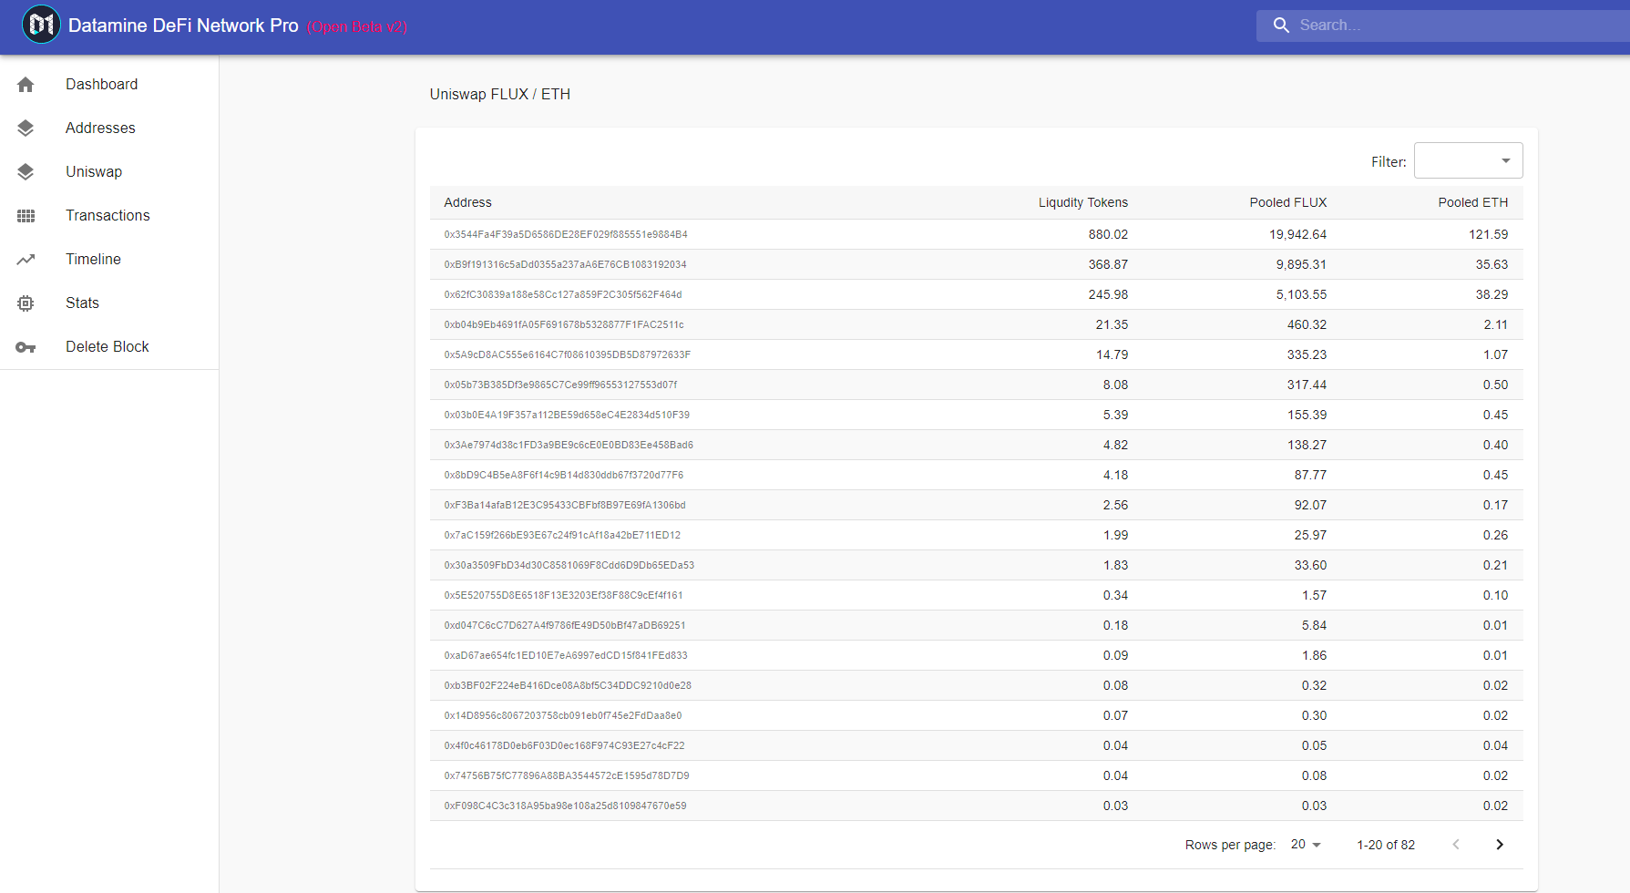Open address 0xb04b9Eb4691fA05F691678b5328877F1FAC2511c
This screenshot has height=893, width=1630.
coord(564,324)
